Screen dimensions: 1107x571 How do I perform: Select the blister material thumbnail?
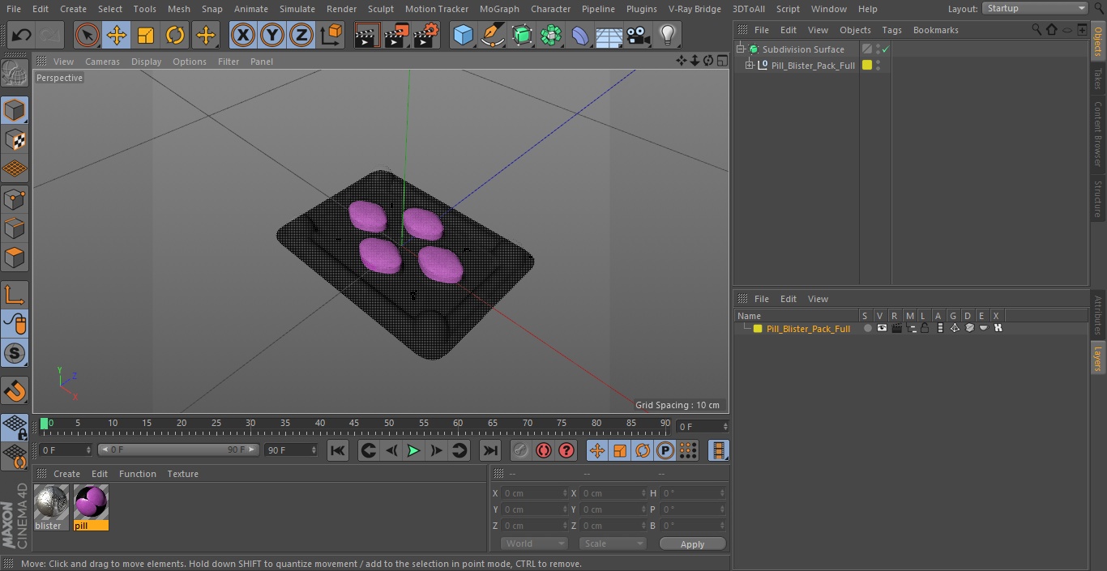tap(51, 507)
